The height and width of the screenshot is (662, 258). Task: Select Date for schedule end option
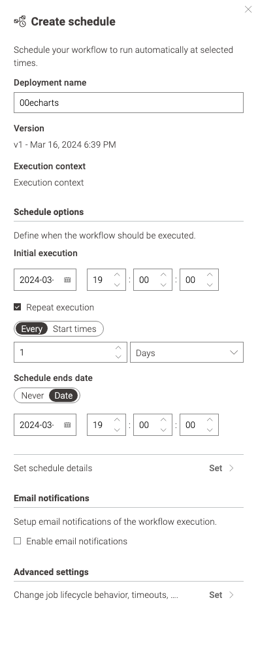(x=64, y=395)
